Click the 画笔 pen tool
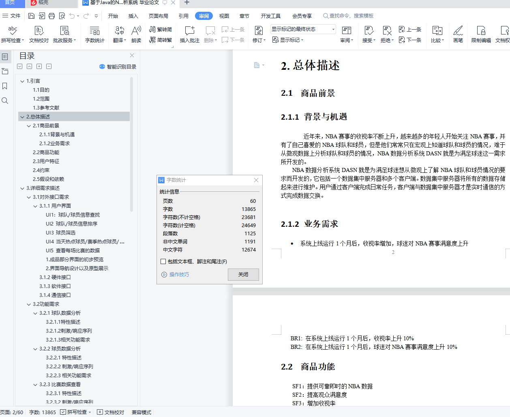Screen dimensions: 510x417 pyautogui.click(x=458, y=34)
